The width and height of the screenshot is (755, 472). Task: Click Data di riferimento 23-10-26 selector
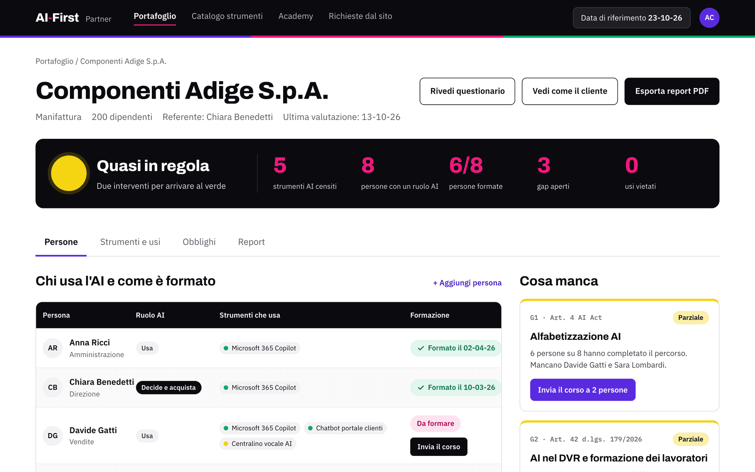click(x=632, y=18)
